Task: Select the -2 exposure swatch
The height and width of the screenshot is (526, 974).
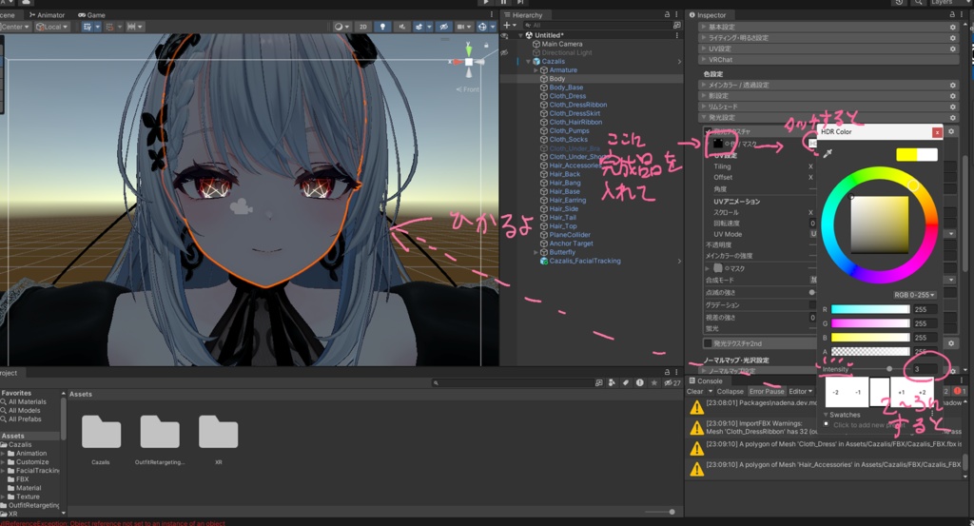Action: click(x=835, y=392)
